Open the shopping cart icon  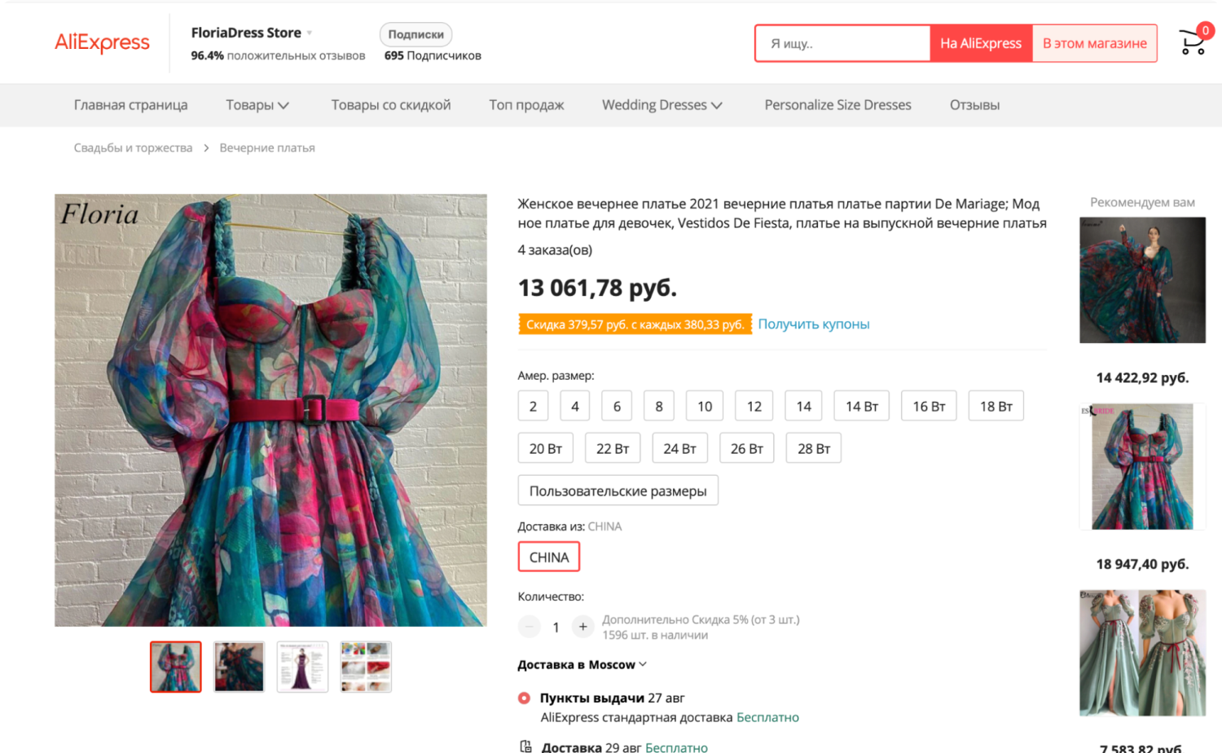coord(1193,42)
